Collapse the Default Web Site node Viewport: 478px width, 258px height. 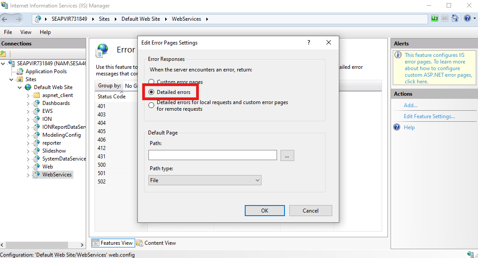pyautogui.click(x=20, y=87)
